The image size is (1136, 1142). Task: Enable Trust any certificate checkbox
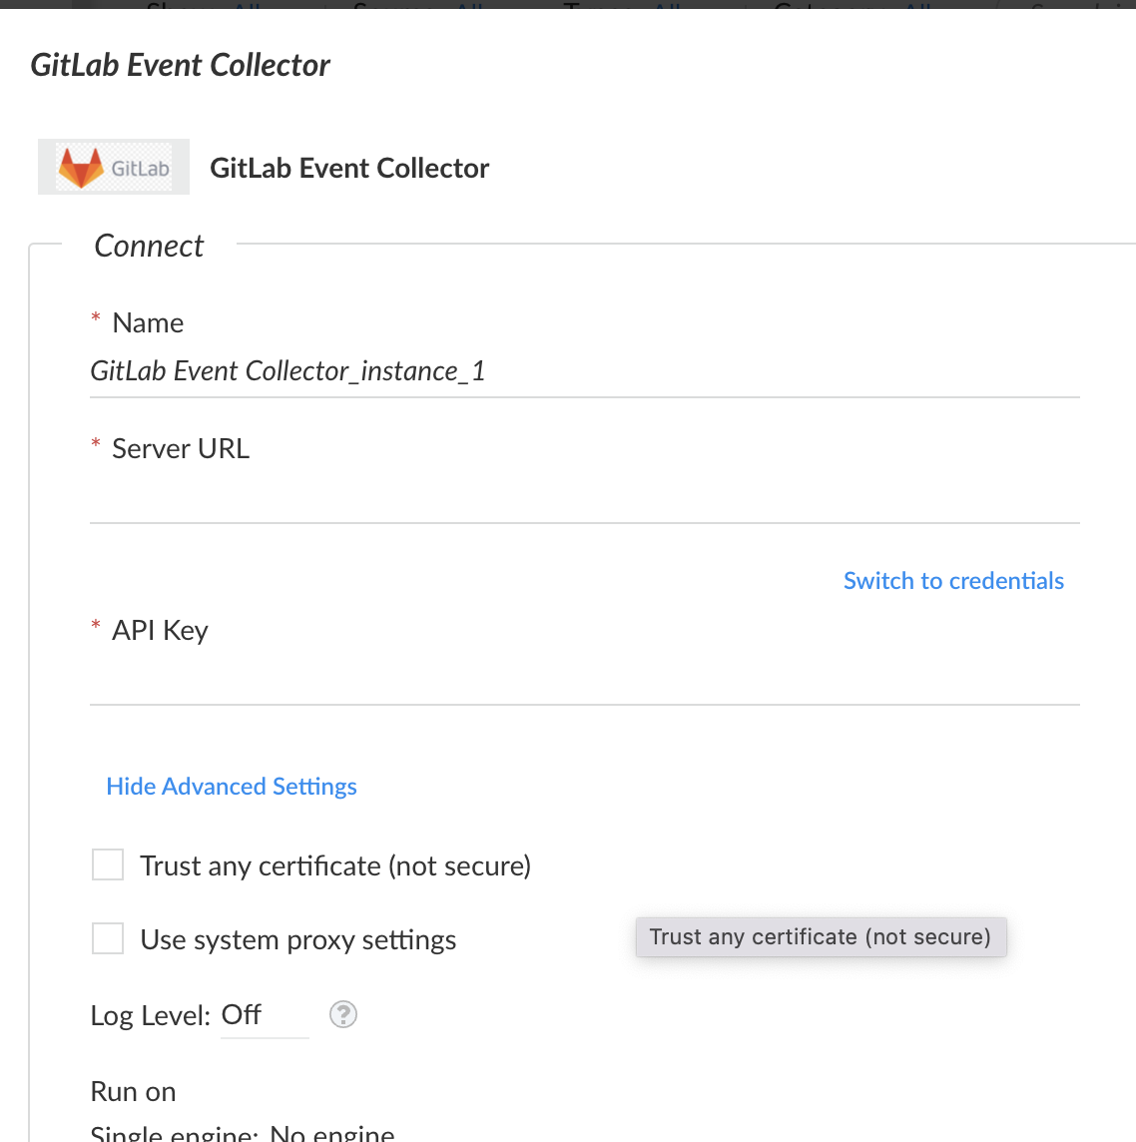point(108,864)
